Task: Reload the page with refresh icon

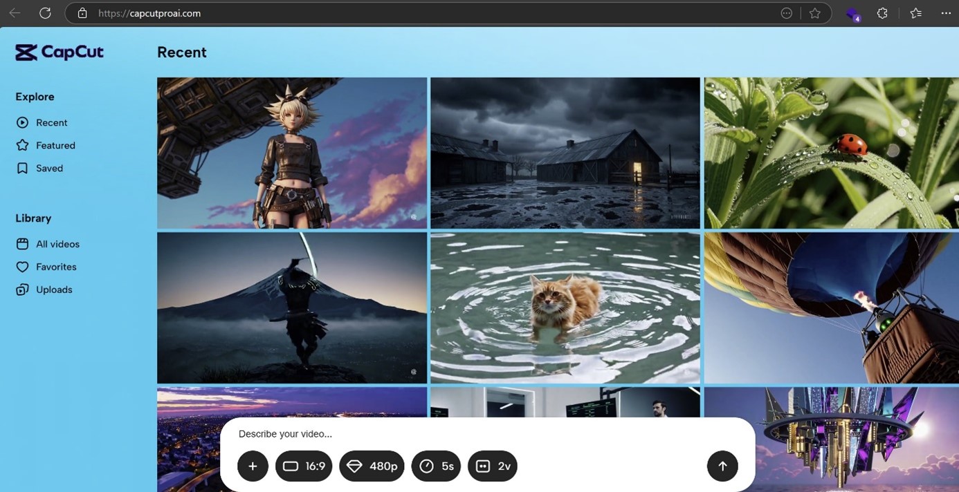Action: click(45, 13)
